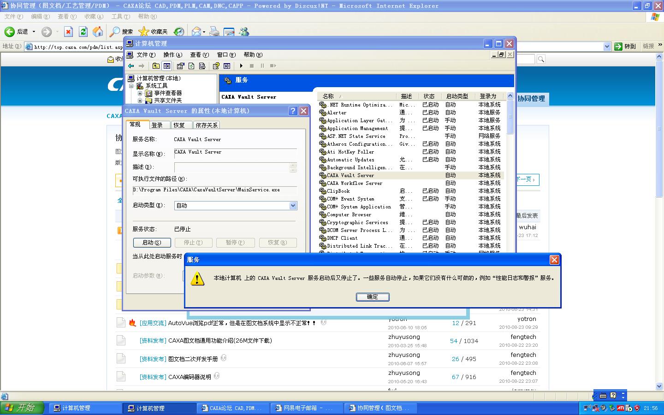Click the MMC Properties toolbar icon

pyautogui.click(x=180, y=66)
